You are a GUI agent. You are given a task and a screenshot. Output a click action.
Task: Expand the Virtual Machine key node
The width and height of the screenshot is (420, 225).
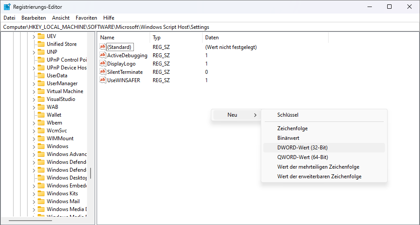coord(34,91)
